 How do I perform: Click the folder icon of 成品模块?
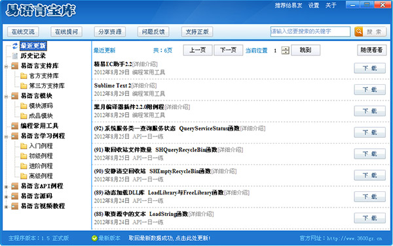click(24, 116)
